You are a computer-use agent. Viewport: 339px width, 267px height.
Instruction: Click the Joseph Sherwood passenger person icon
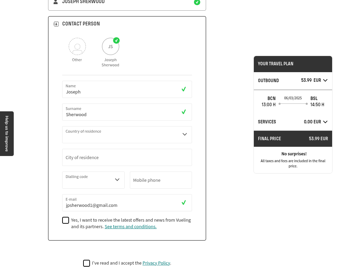(56, 2)
